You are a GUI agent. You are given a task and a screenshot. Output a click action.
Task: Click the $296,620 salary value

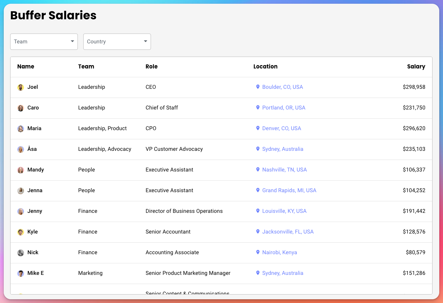[x=414, y=128]
